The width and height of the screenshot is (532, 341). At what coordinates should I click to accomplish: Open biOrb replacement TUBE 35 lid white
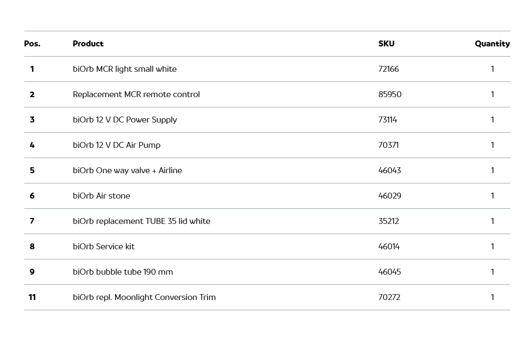coord(142,221)
